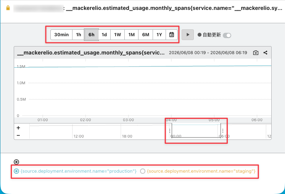Choose the 6M time range

[x=146, y=35]
